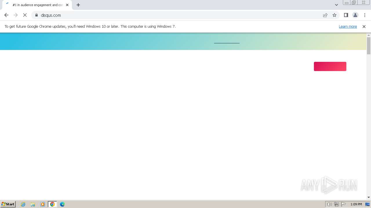The width and height of the screenshot is (371, 208).
Task: Open the media player taskbar icon
Action: (43, 204)
